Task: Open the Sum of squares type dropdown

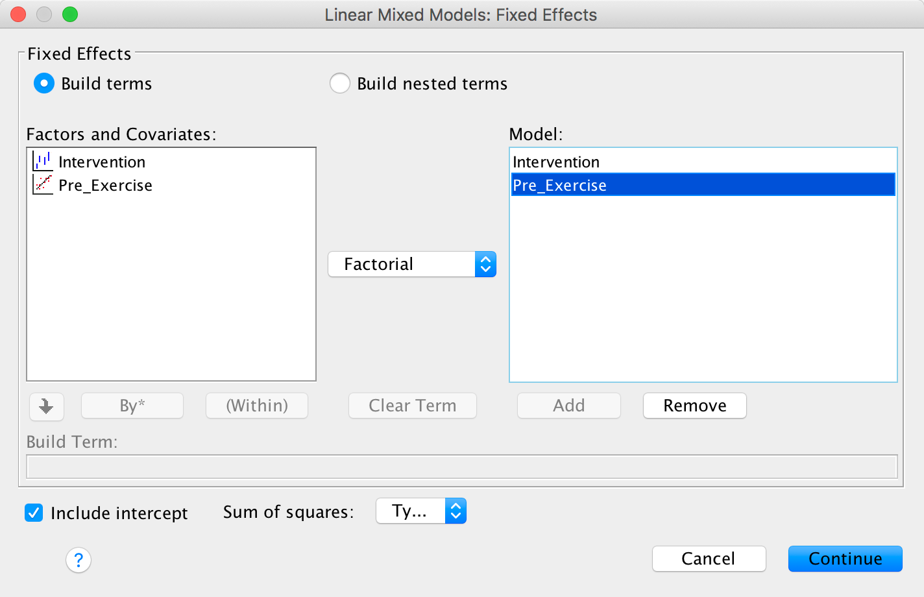Action: point(421,511)
